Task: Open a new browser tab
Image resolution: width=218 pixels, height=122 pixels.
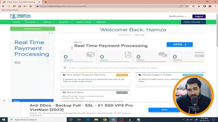Action: tap(46, 2)
